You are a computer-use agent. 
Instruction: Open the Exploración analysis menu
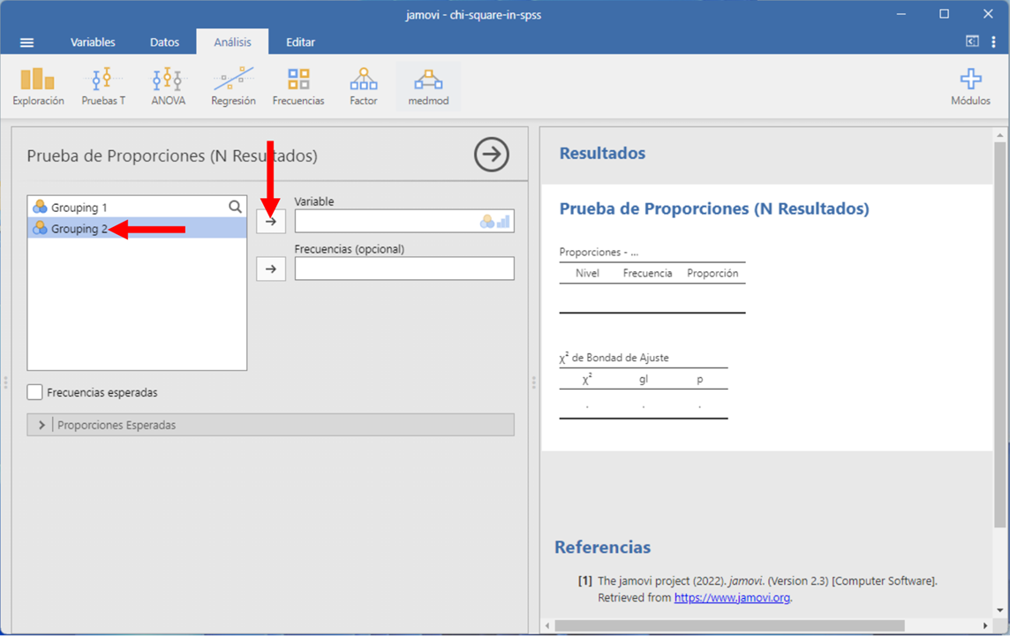click(38, 87)
